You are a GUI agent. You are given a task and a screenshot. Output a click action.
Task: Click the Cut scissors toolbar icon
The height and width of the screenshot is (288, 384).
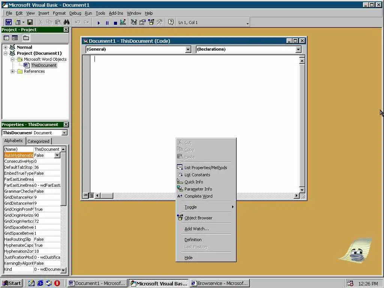(40, 22)
